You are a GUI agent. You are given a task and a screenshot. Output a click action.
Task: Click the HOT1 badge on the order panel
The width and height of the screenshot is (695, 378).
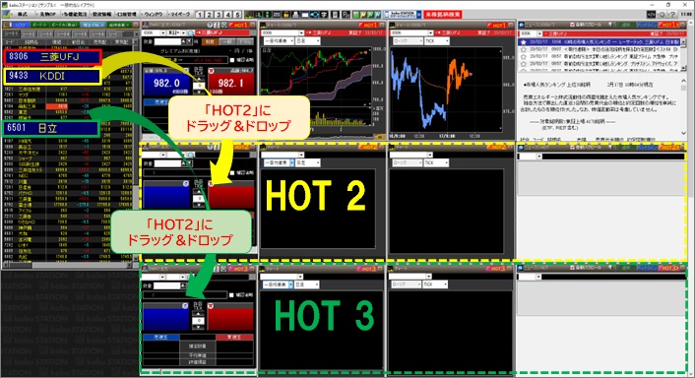click(x=240, y=25)
